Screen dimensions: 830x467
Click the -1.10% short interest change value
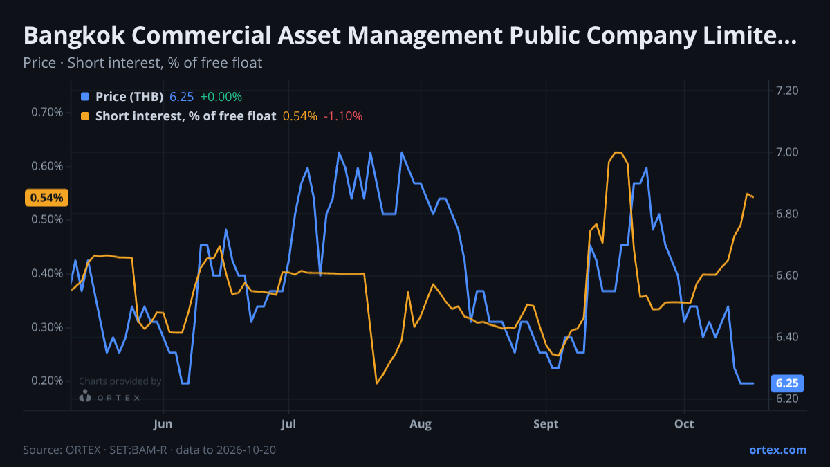pos(344,116)
